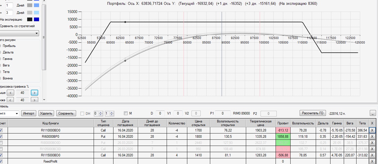Click the V2 input field
The height and width of the screenshot is (164, 378).
click(x=196, y=113)
